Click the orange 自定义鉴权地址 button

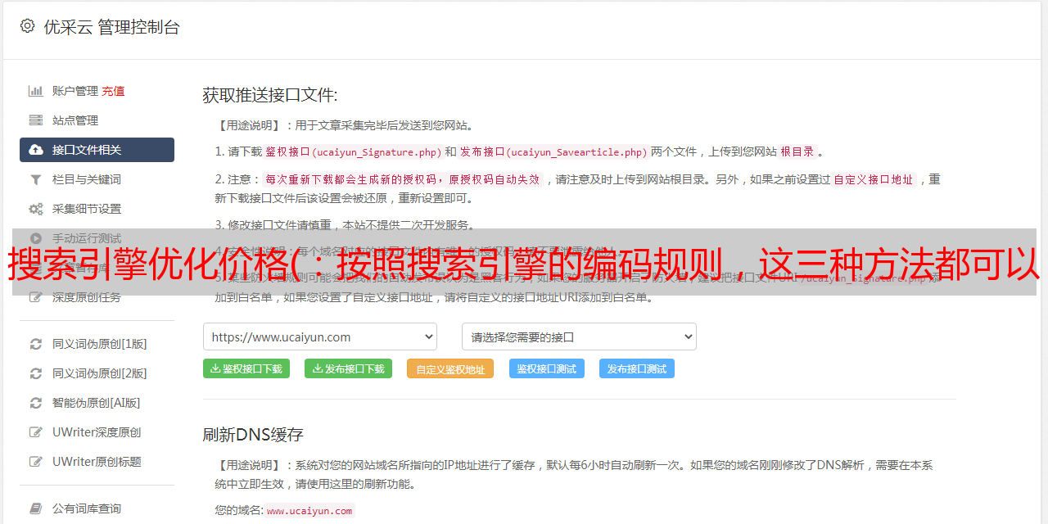point(450,368)
